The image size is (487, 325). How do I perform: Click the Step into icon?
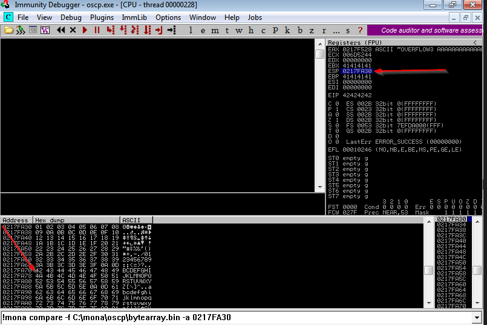tap(110, 30)
